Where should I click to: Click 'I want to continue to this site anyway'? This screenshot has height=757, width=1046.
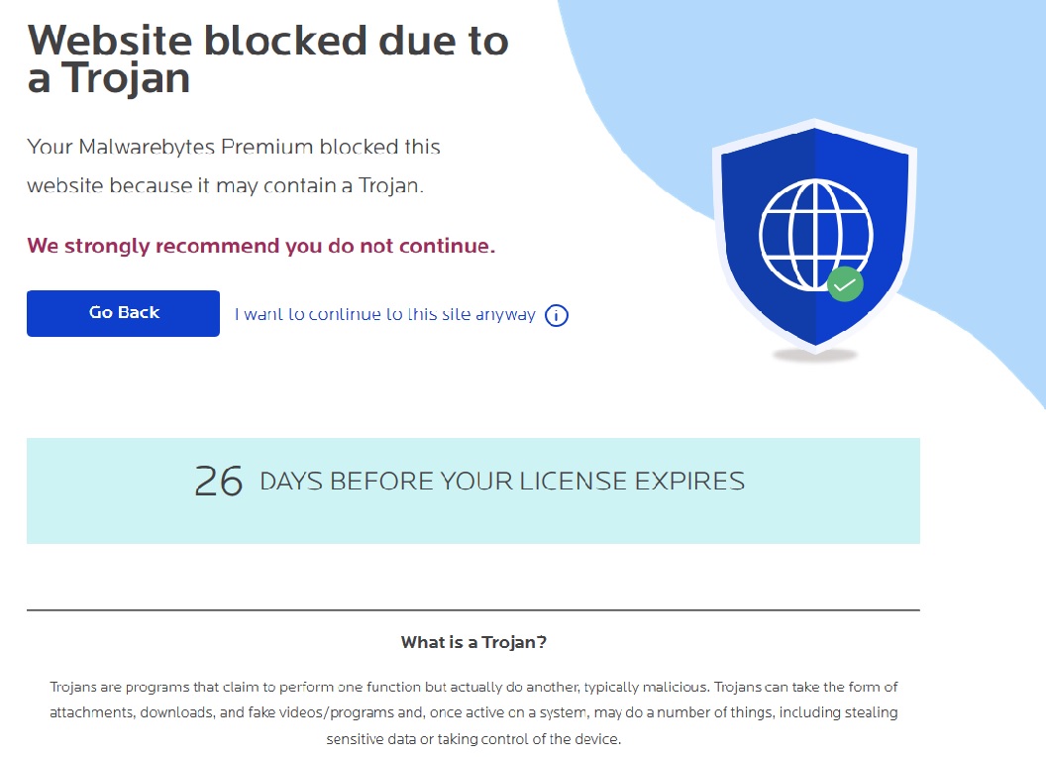tap(384, 315)
